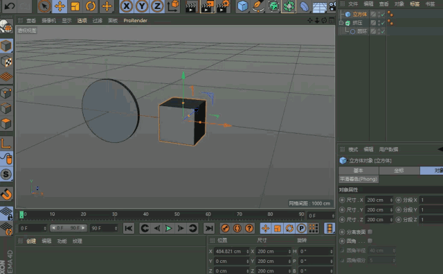This screenshot has width=443, height=274.
Task: Select the live selection arrow tool
Action: point(44,6)
